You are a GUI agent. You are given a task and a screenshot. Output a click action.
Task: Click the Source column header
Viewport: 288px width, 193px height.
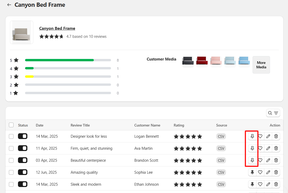pos(222,125)
